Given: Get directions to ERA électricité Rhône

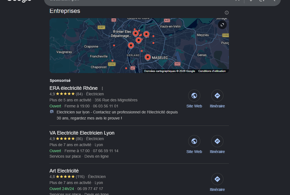Looking at the screenshot, I should click(x=217, y=96).
